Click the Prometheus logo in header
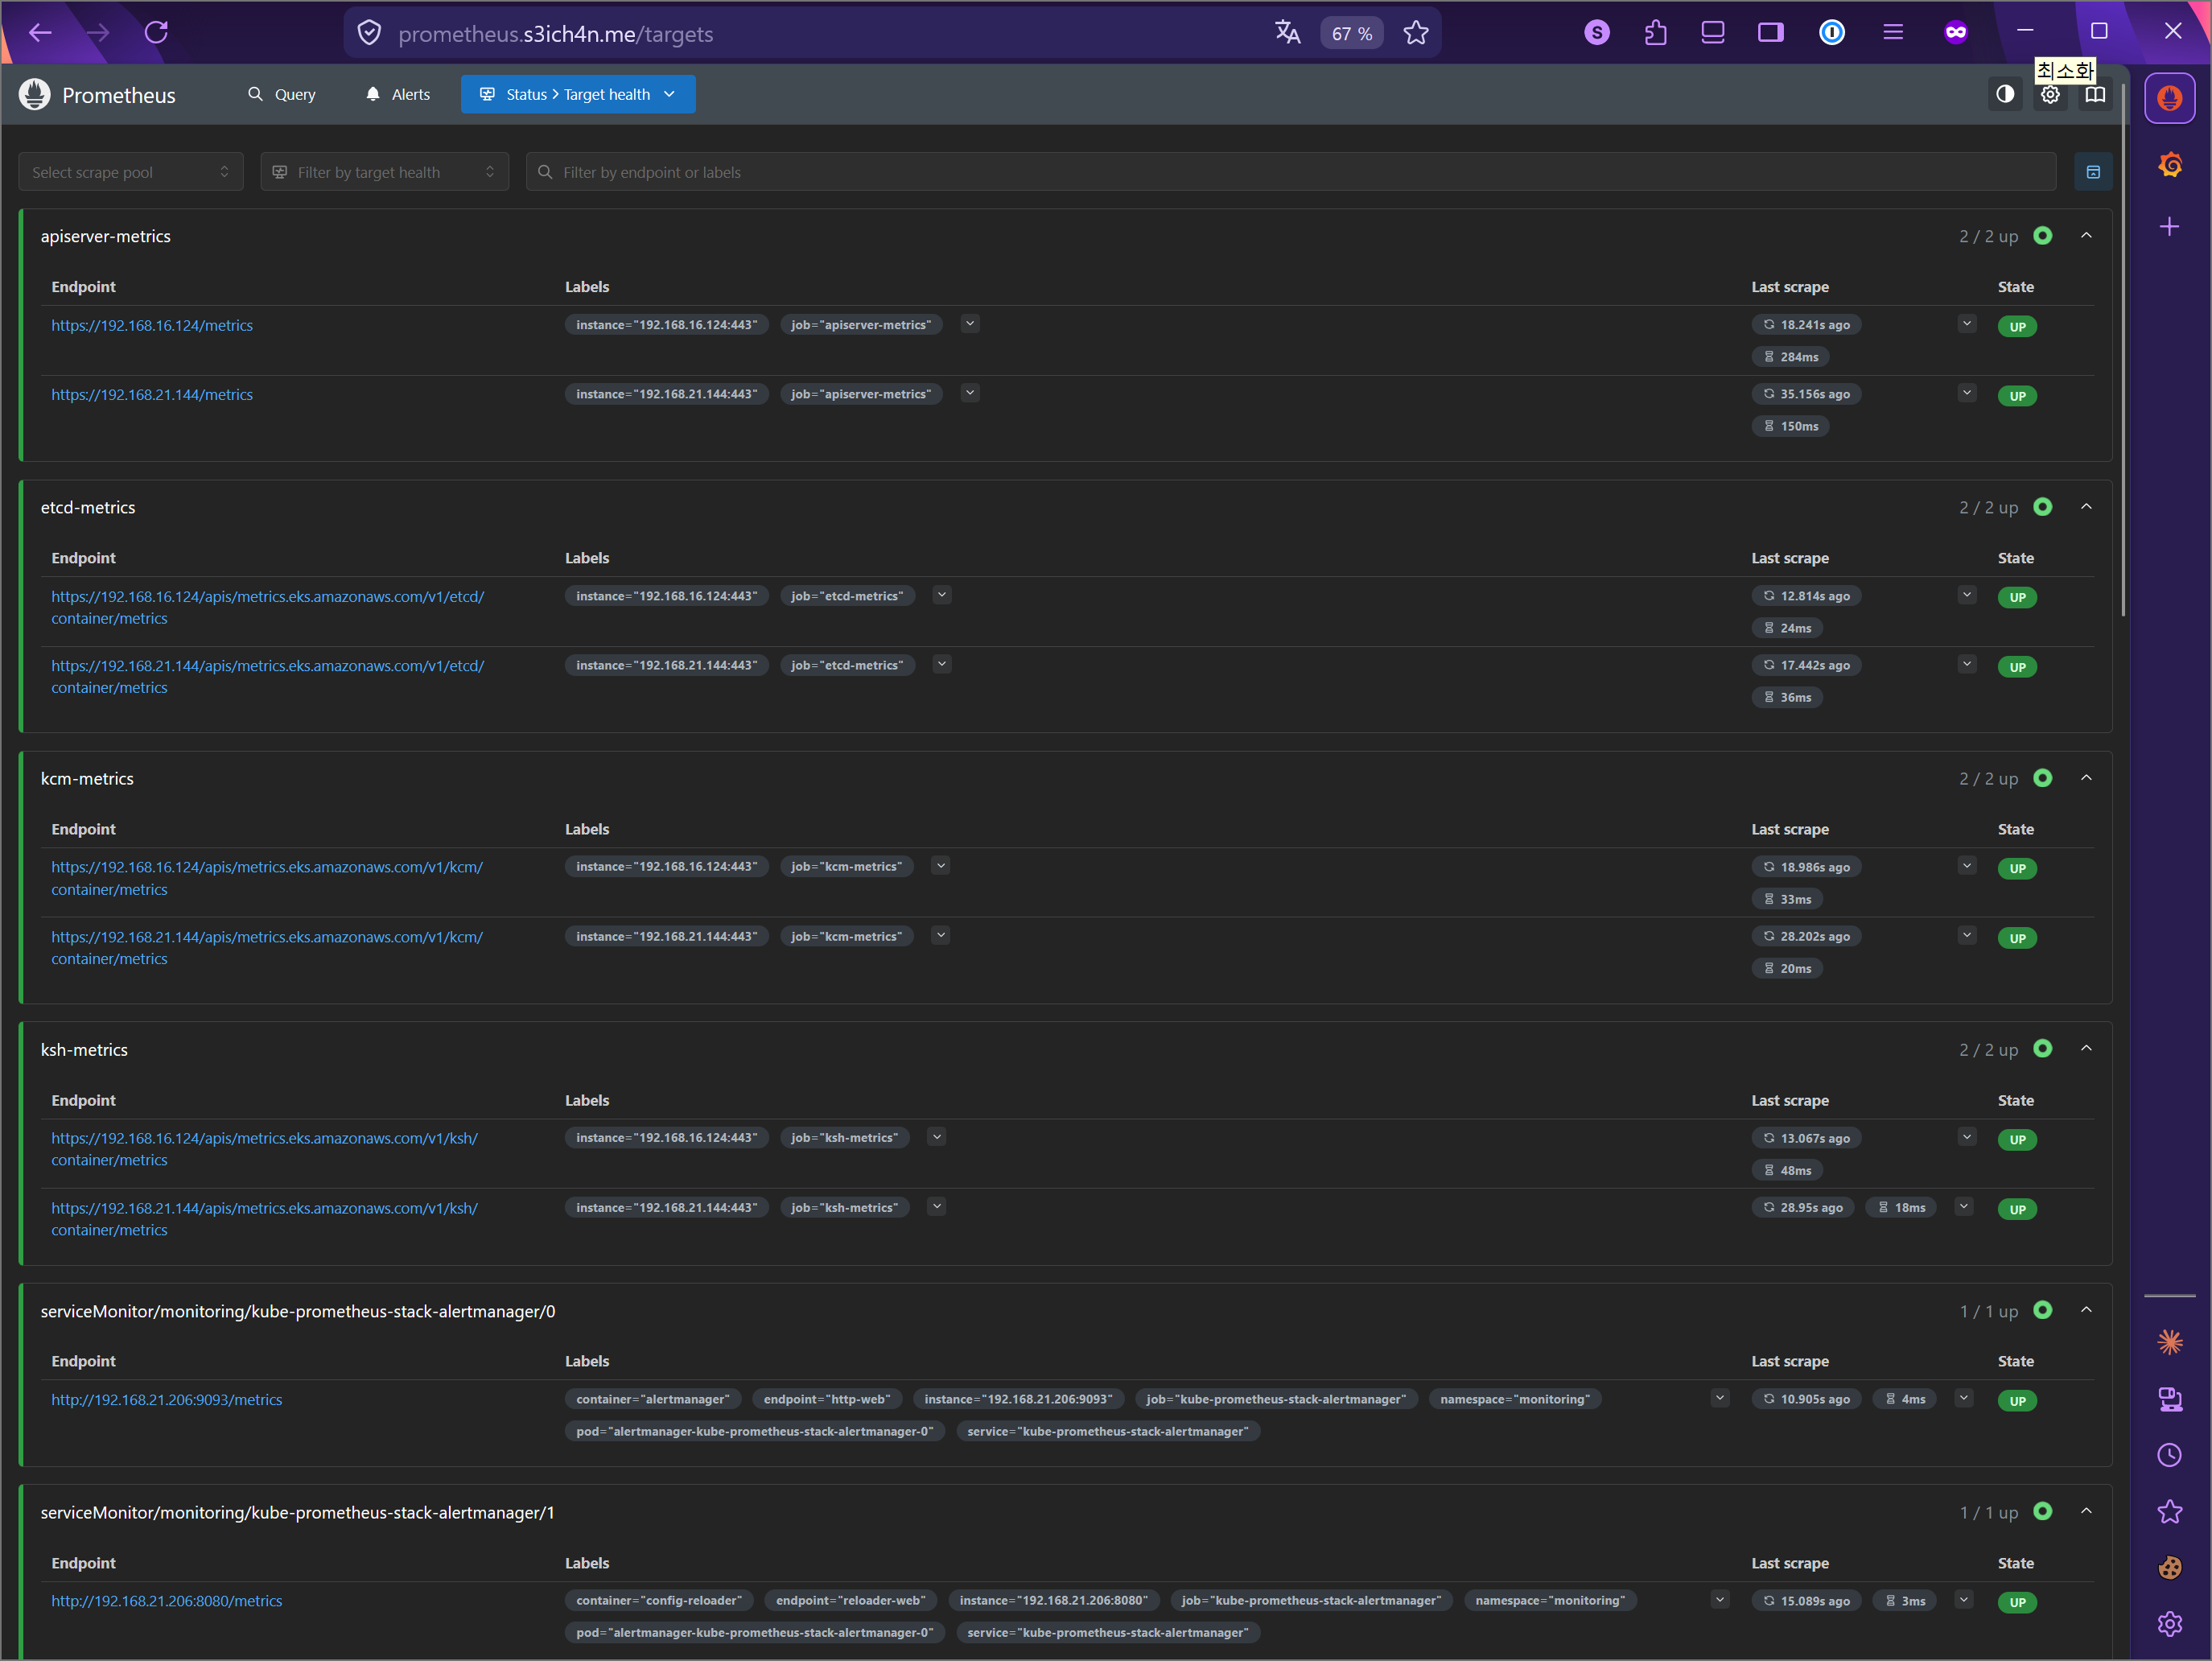The image size is (2212, 1661). click(x=34, y=94)
